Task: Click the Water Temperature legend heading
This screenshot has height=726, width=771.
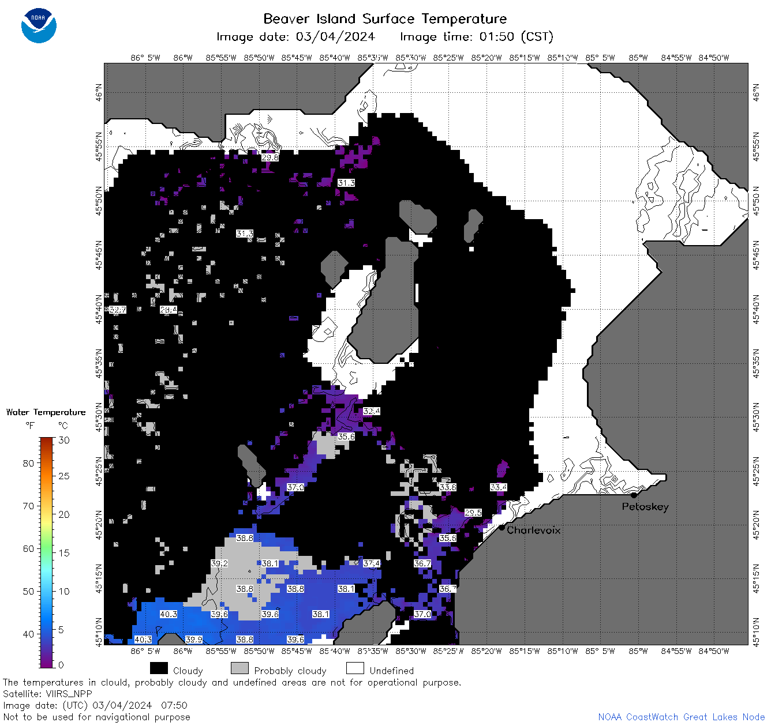Action: tap(46, 412)
